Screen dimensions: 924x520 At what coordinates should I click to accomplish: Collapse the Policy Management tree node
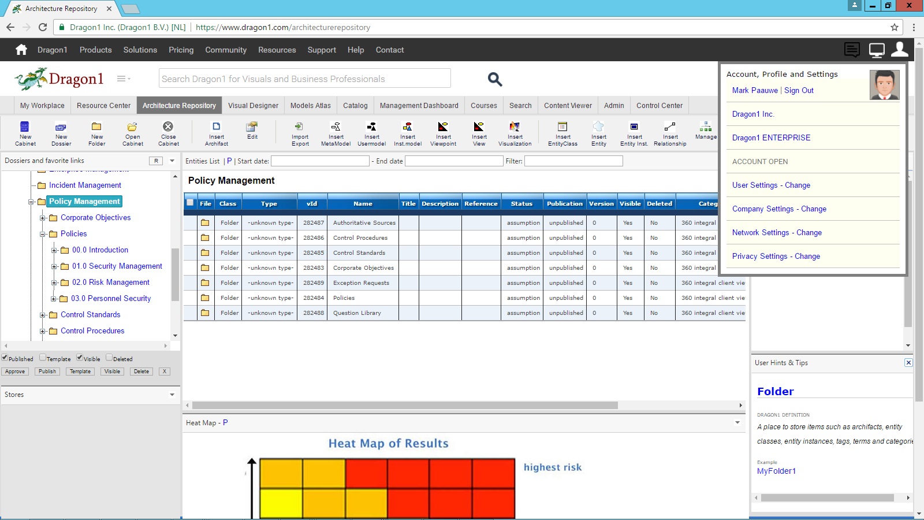pyautogui.click(x=31, y=202)
